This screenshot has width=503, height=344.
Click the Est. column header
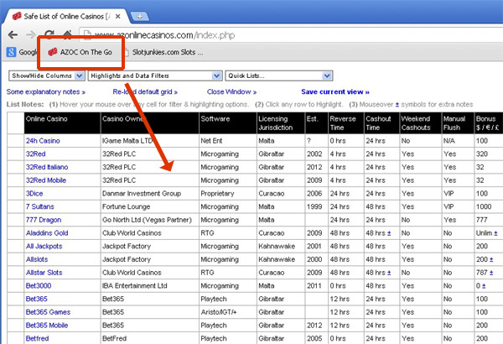316,123
